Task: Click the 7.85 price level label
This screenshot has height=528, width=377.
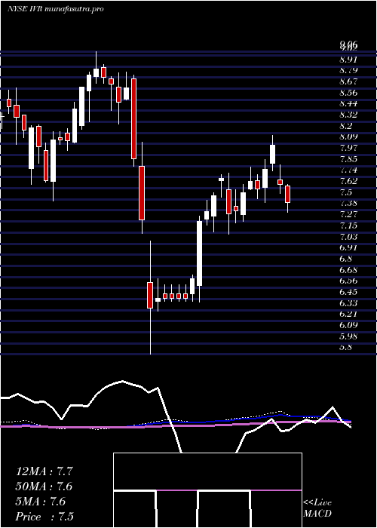Action: tap(348, 159)
